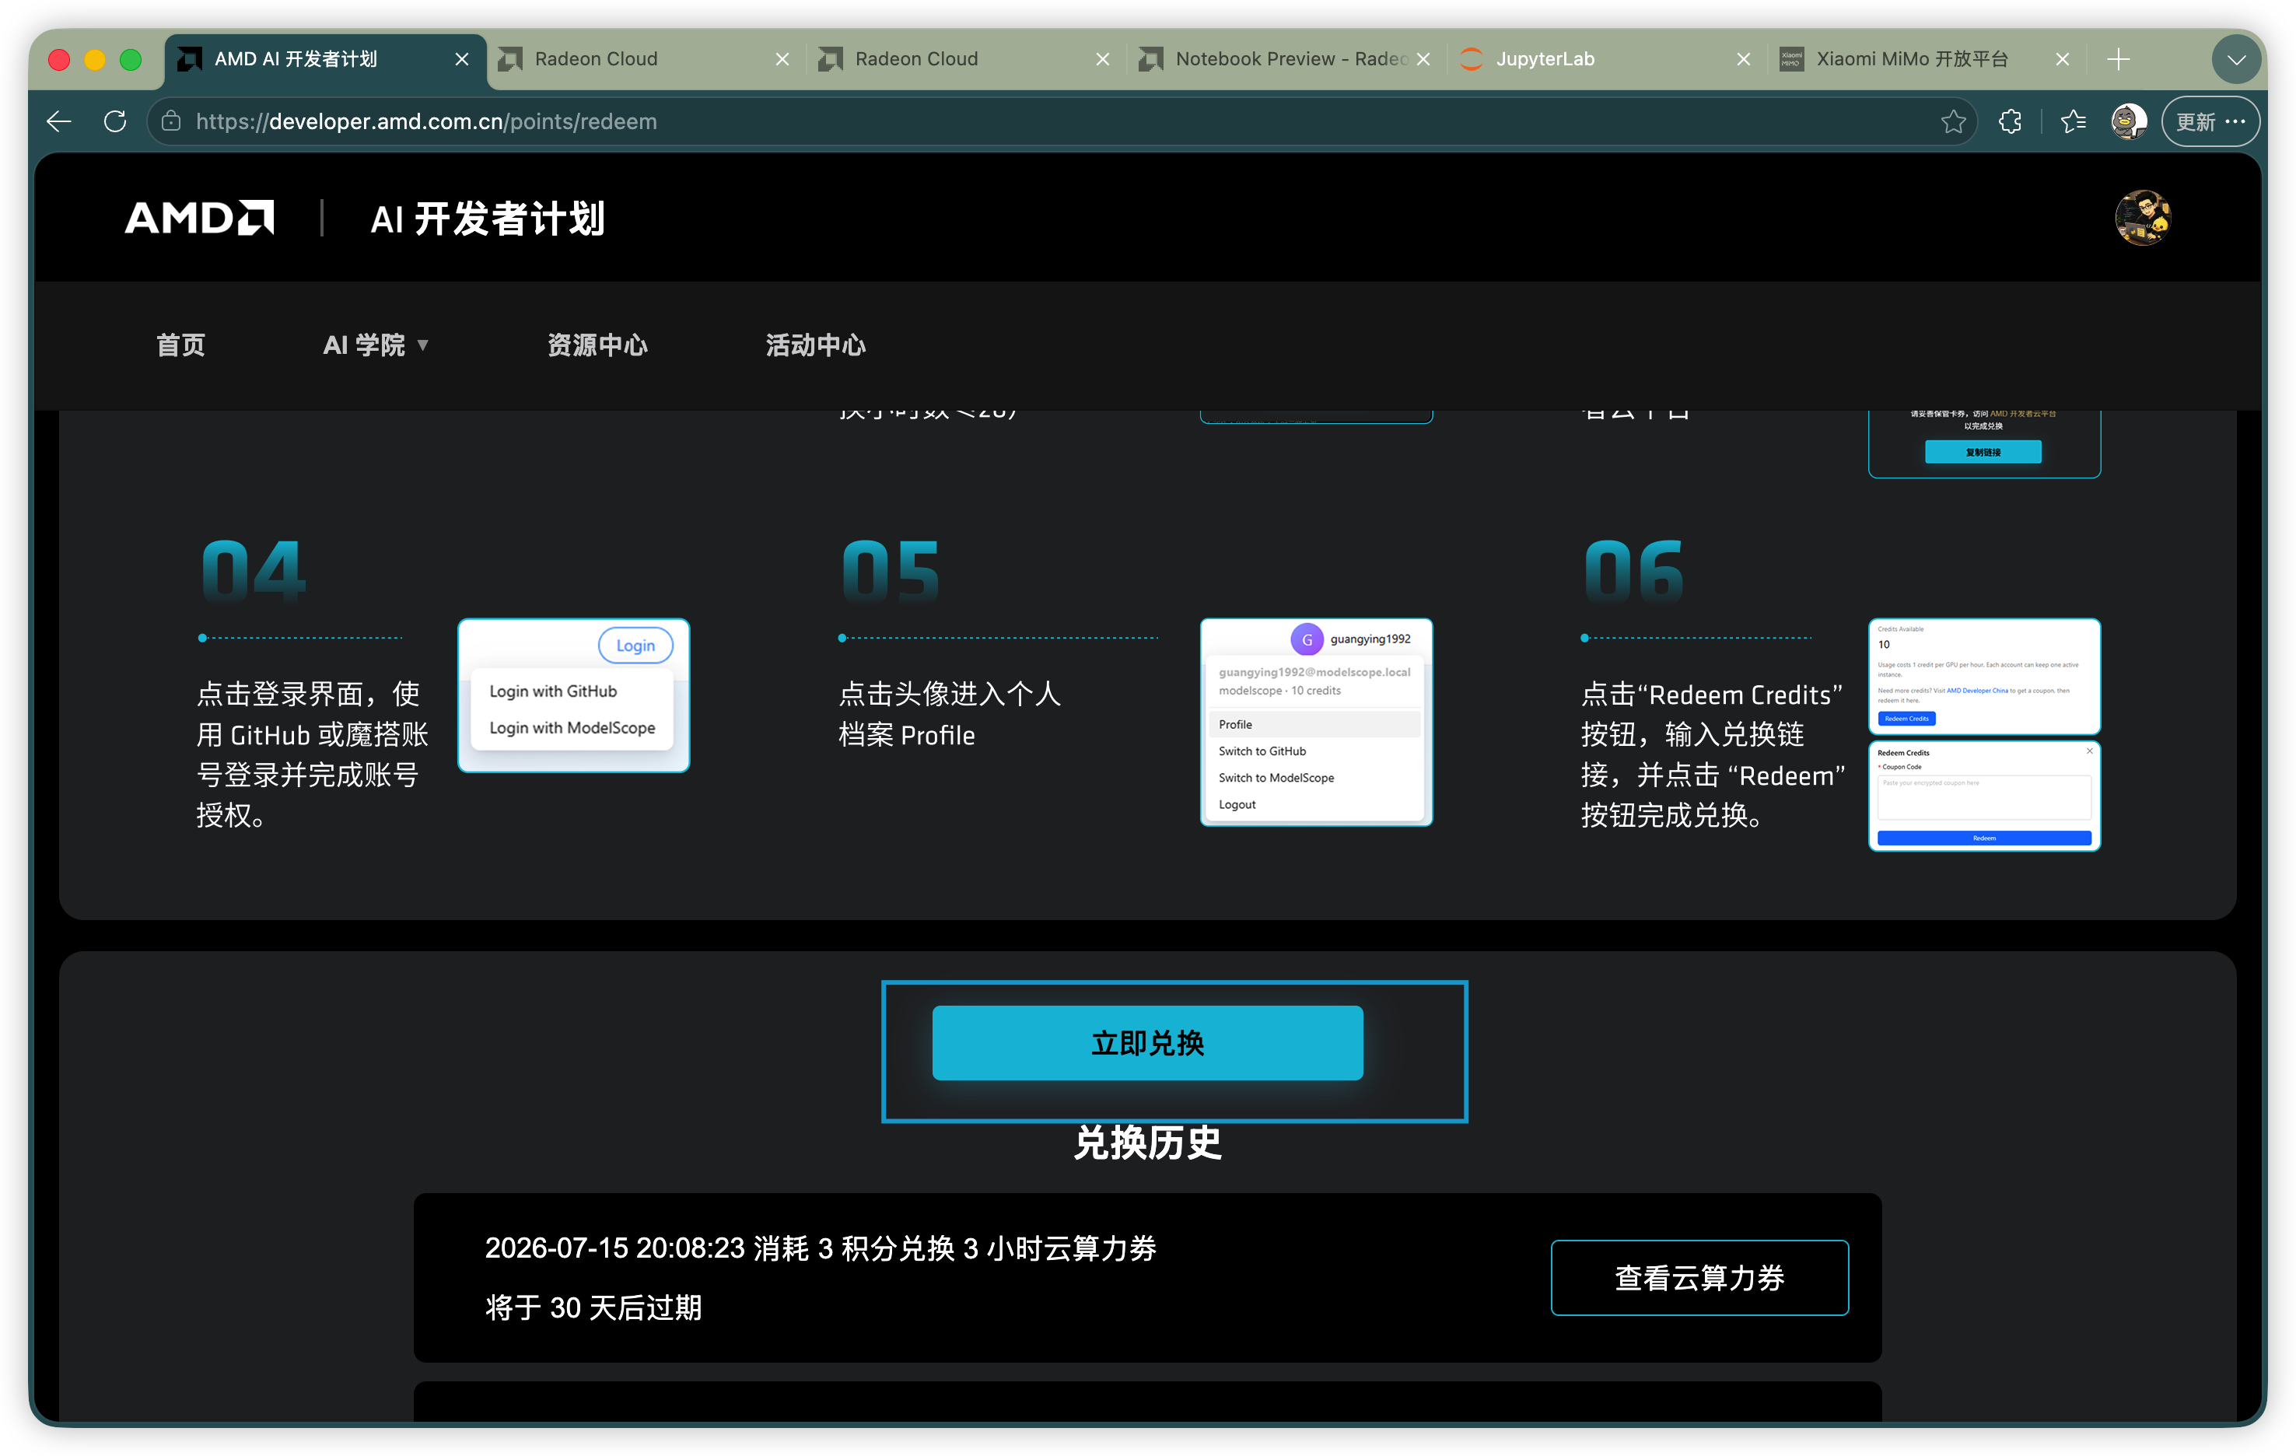Bookmark page with star icon in address bar
The width and height of the screenshot is (2296, 1456).
click(1953, 121)
